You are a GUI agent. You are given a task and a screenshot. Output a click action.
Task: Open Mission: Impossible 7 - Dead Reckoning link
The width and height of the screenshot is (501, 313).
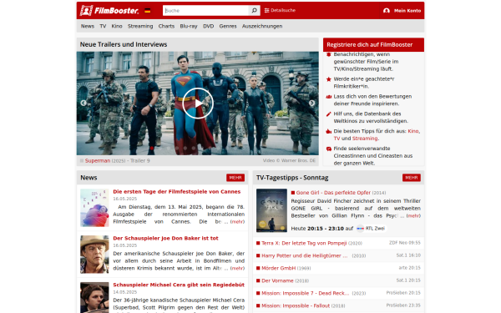click(x=305, y=293)
